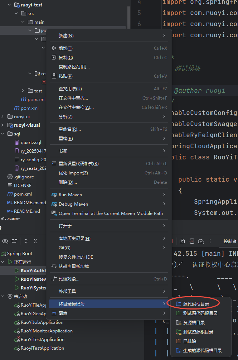Click the eye icon in Services toolbar

pos(5,241)
